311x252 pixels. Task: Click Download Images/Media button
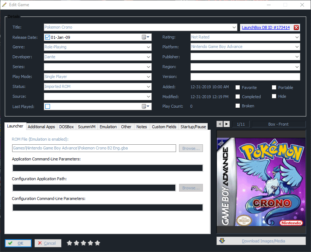(x=261, y=241)
